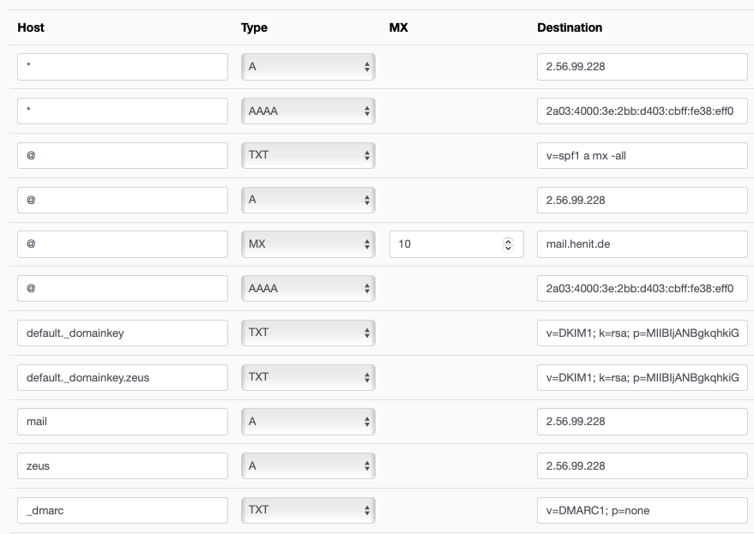This screenshot has height=534, width=754.
Task: Expand the type selector for _dmarc record
Action: tap(308, 510)
